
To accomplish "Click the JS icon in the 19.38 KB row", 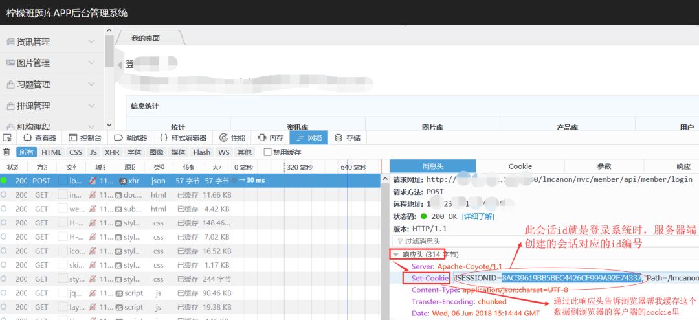I will pos(118,307).
